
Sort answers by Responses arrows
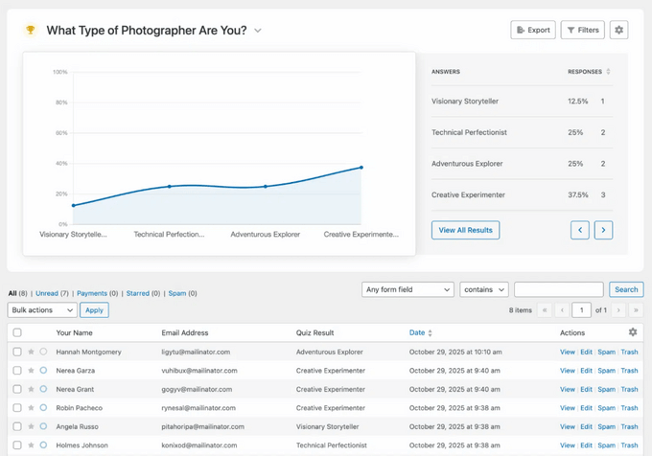pyautogui.click(x=609, y=72)
